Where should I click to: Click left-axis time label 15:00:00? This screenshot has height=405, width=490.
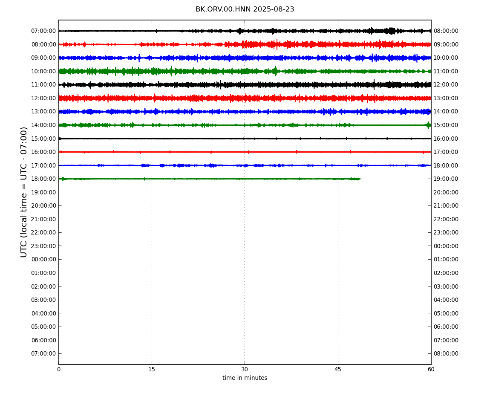[x=43, y=139]
